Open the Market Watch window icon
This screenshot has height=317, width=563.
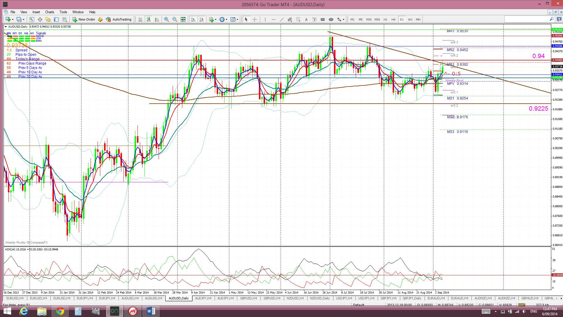pos(32,19)
